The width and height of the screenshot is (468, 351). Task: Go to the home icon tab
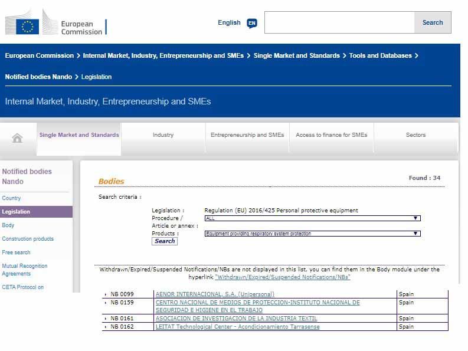coord(17,138)
